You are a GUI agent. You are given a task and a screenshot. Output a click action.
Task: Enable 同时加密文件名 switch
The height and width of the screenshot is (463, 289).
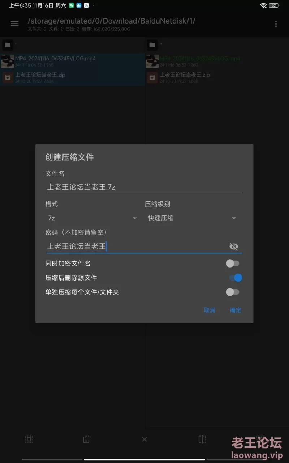[x=232, y=264]
